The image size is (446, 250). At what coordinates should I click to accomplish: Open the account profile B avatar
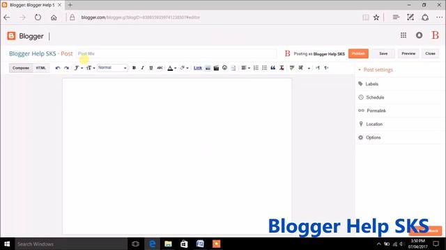435,35
